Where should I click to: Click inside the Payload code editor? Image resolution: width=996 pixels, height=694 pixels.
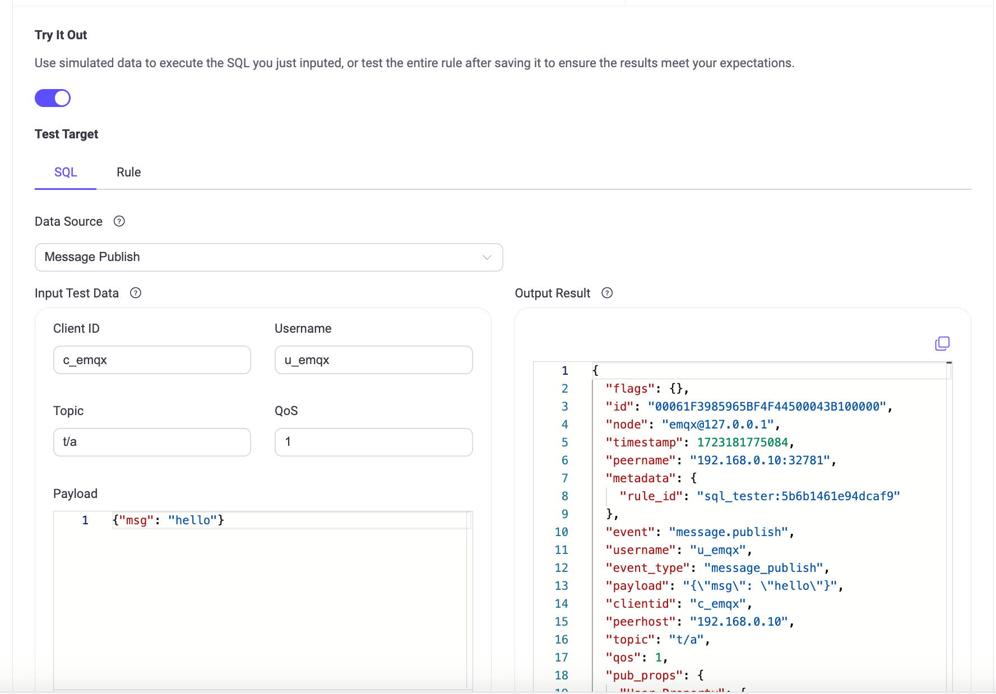point(280,560)
